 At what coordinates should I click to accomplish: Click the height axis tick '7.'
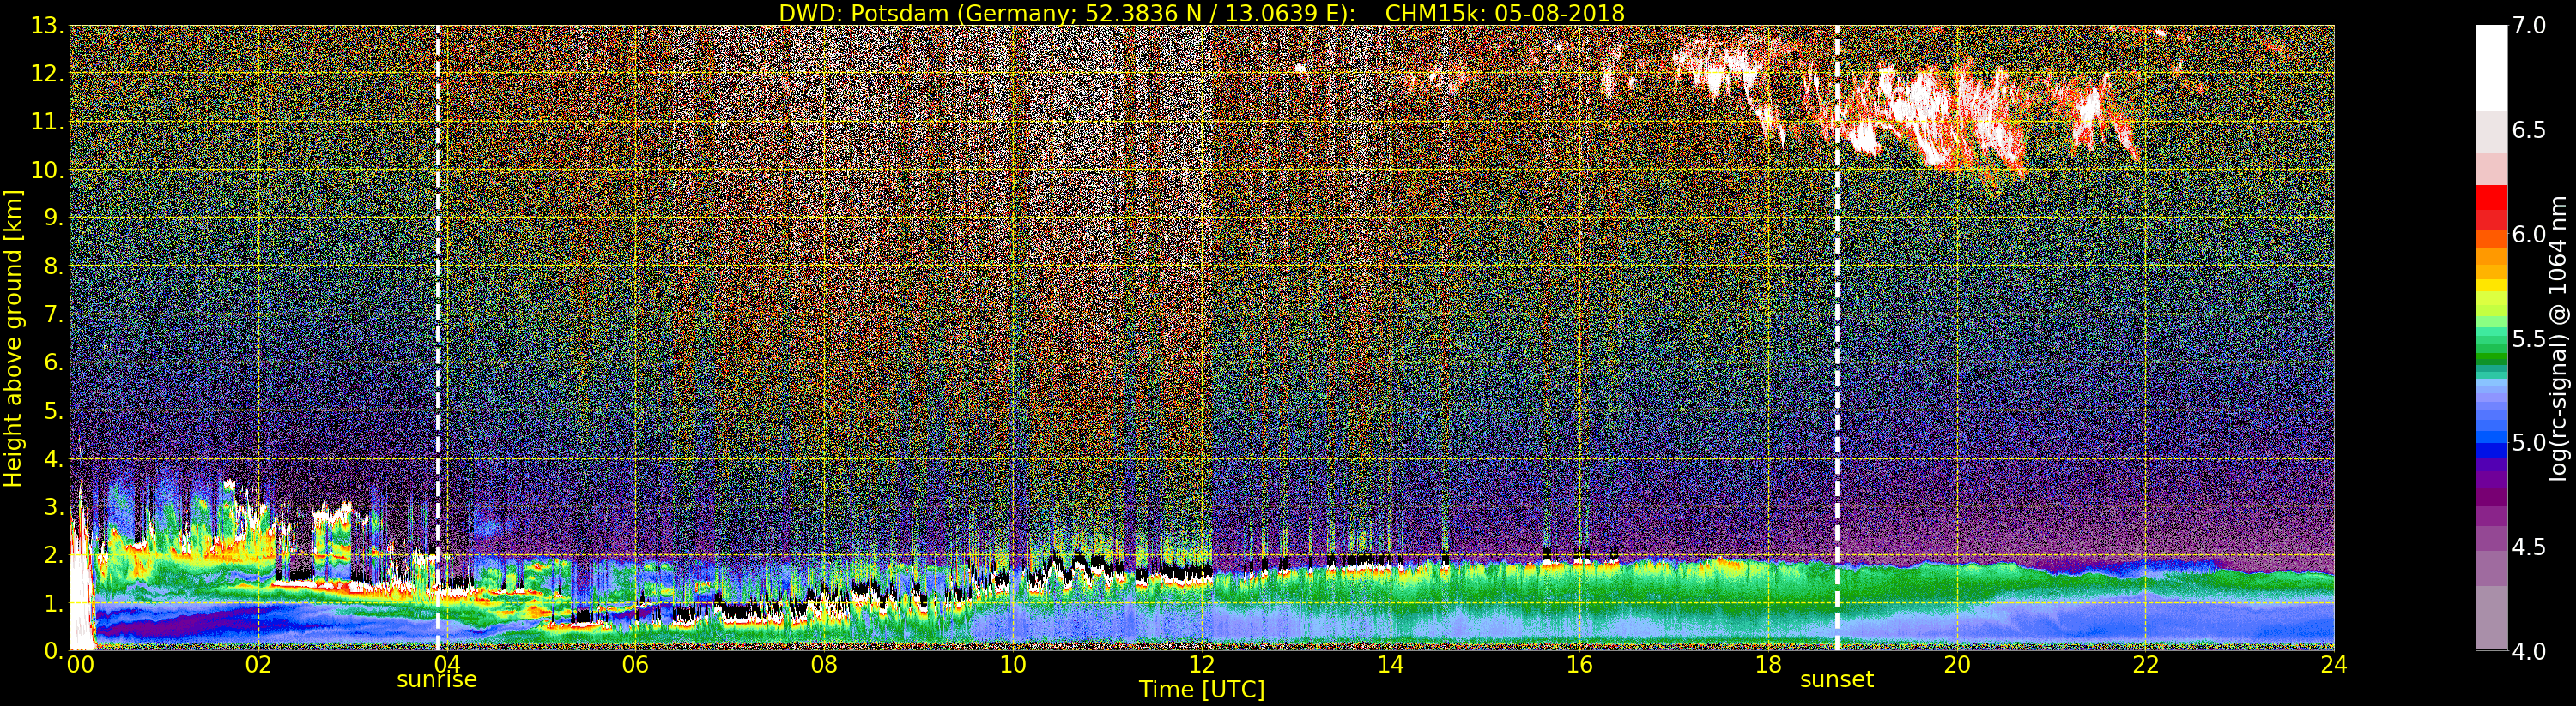(x=53, y=314)
